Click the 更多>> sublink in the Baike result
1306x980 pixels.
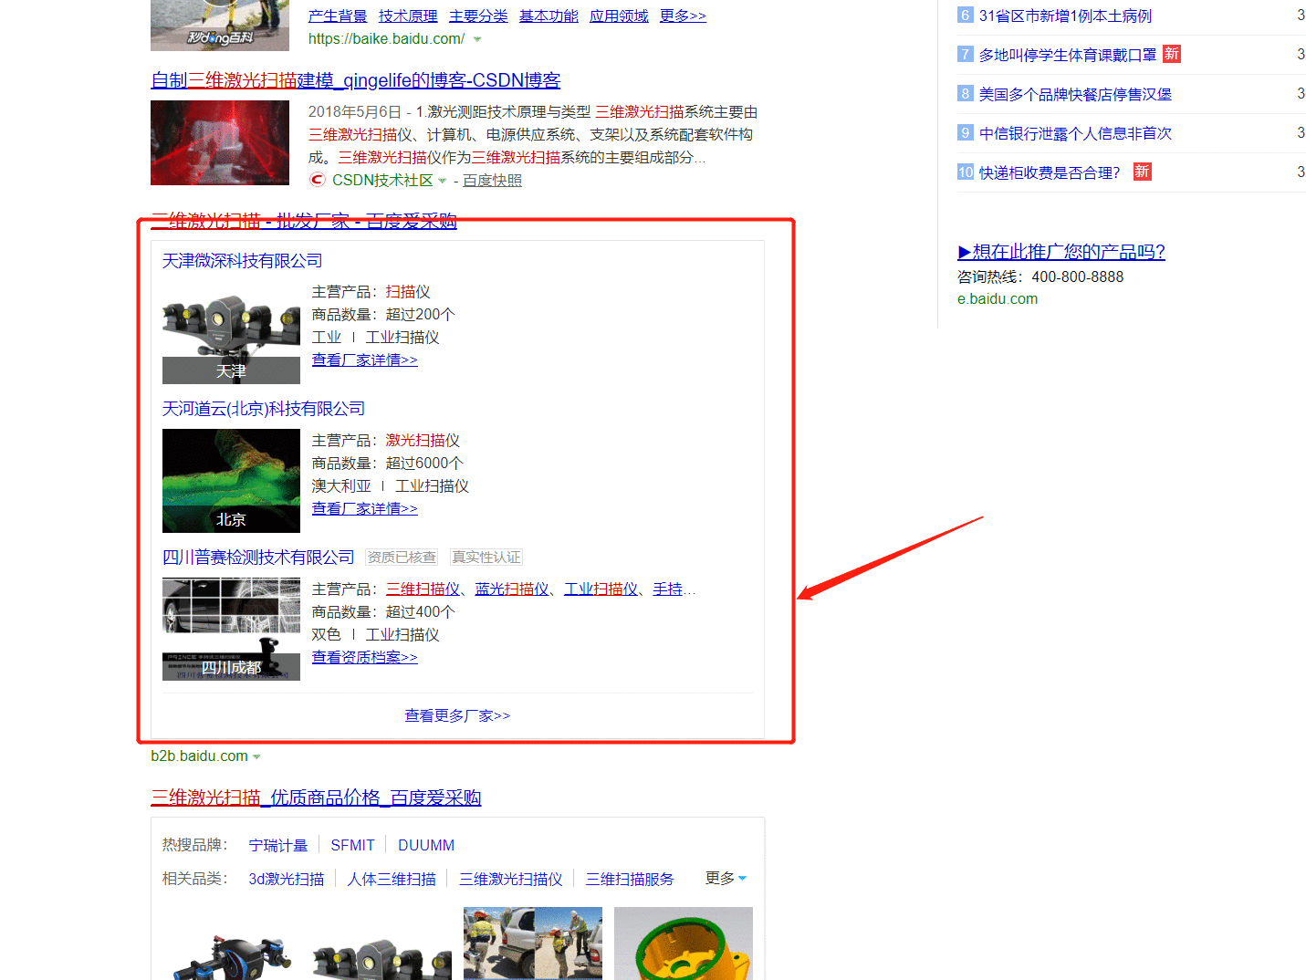(683, 16)
